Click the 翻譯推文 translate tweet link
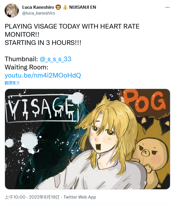 pyautogui.click(x=12, y=83)
